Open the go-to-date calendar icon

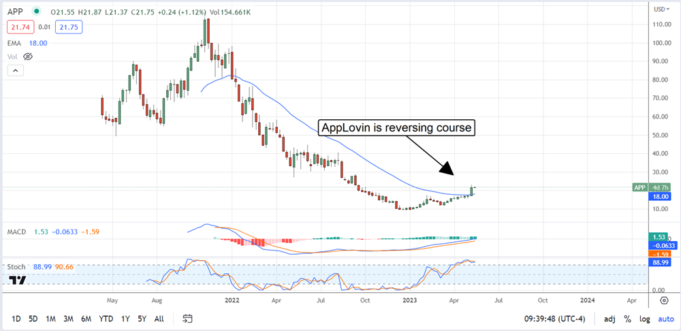[187, 319]
